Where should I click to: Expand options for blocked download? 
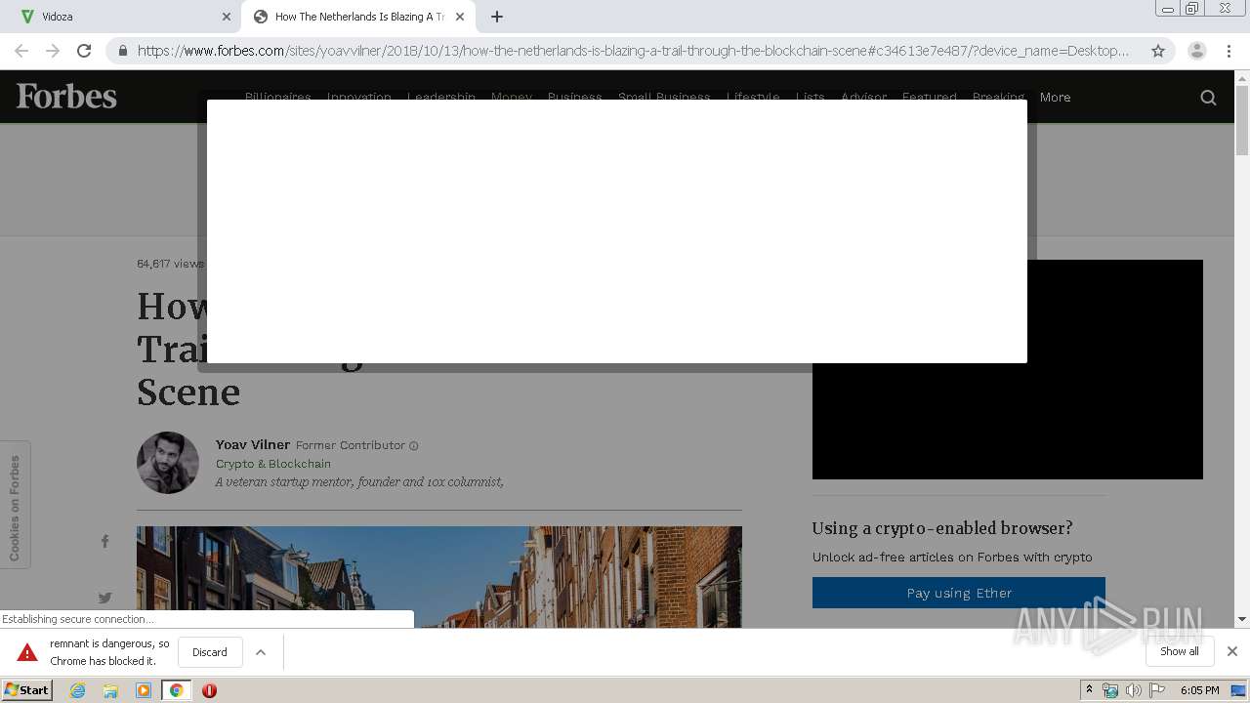point(261,652)
